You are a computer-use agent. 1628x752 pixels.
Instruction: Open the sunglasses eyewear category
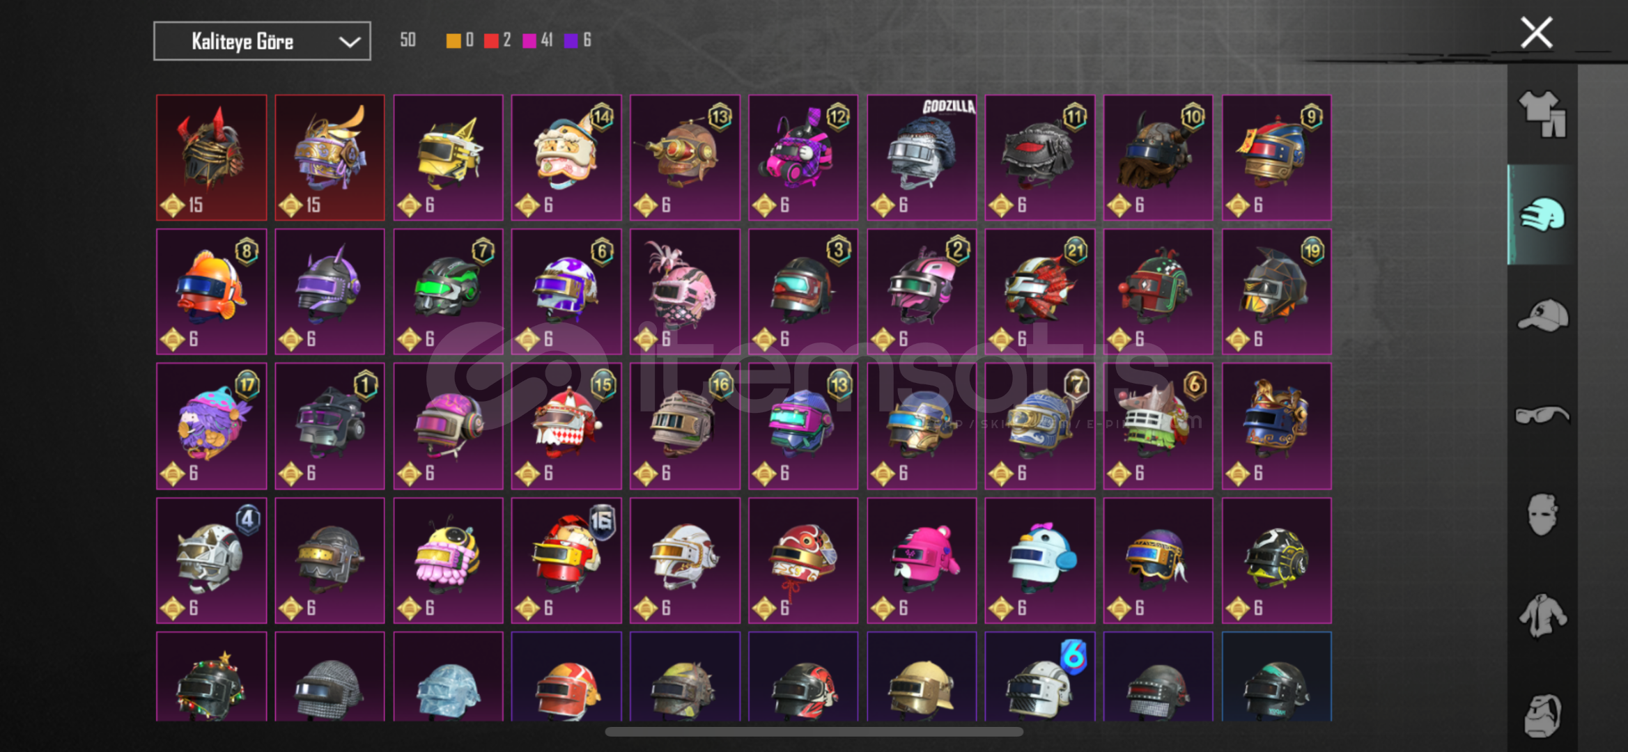click(1542, 416)
